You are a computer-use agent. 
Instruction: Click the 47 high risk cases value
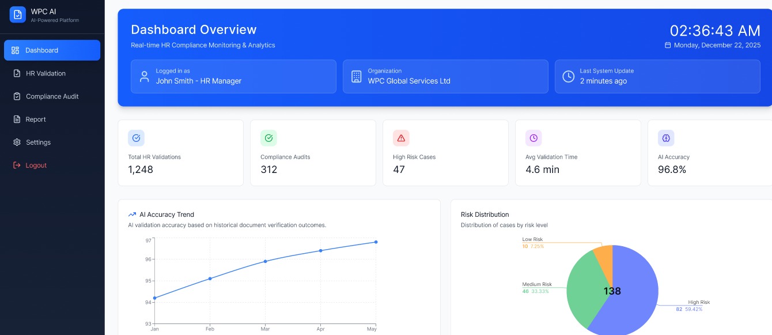399,170
